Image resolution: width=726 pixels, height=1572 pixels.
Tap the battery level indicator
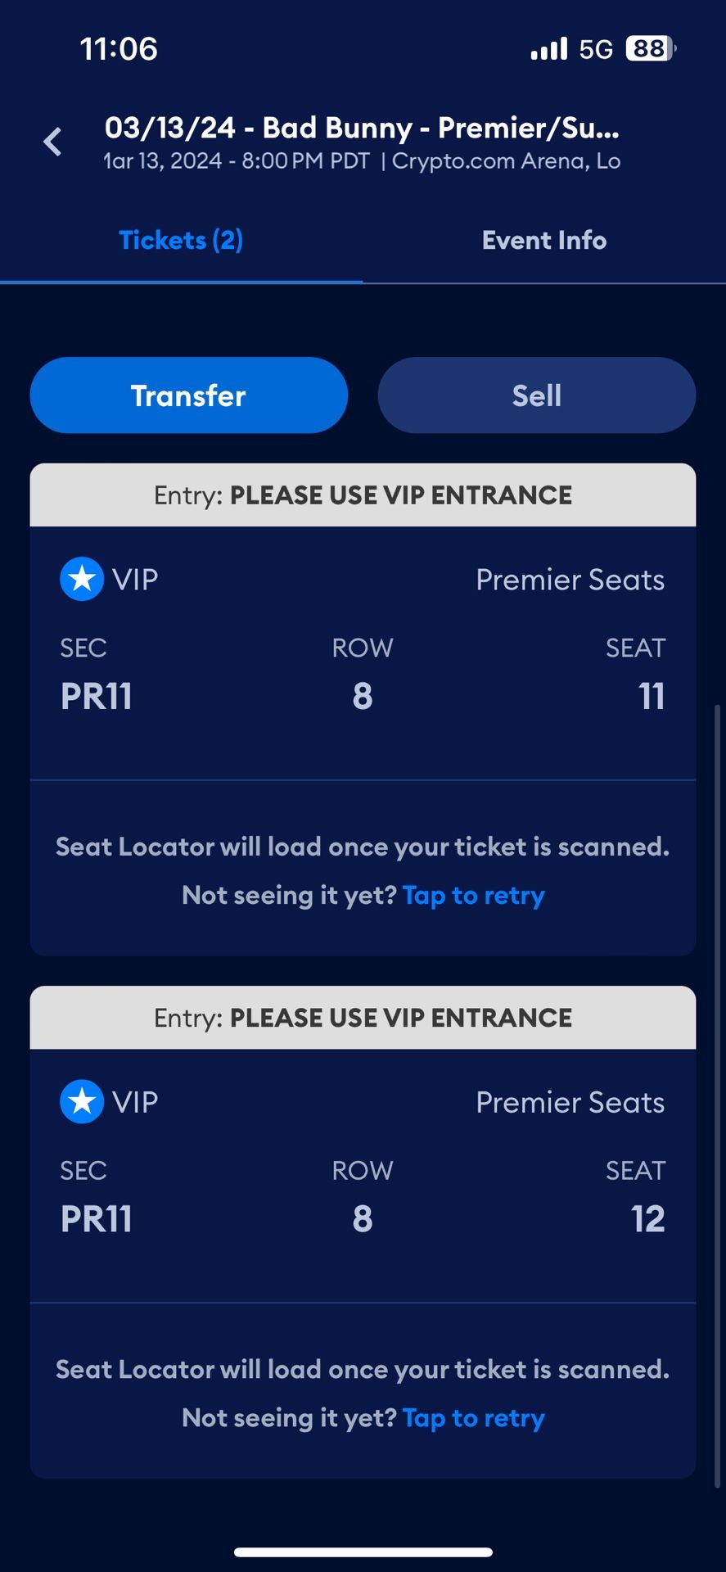tap(650, 49)
